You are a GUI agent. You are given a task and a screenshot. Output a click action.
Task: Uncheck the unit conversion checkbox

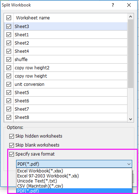[x=9, y=84]
